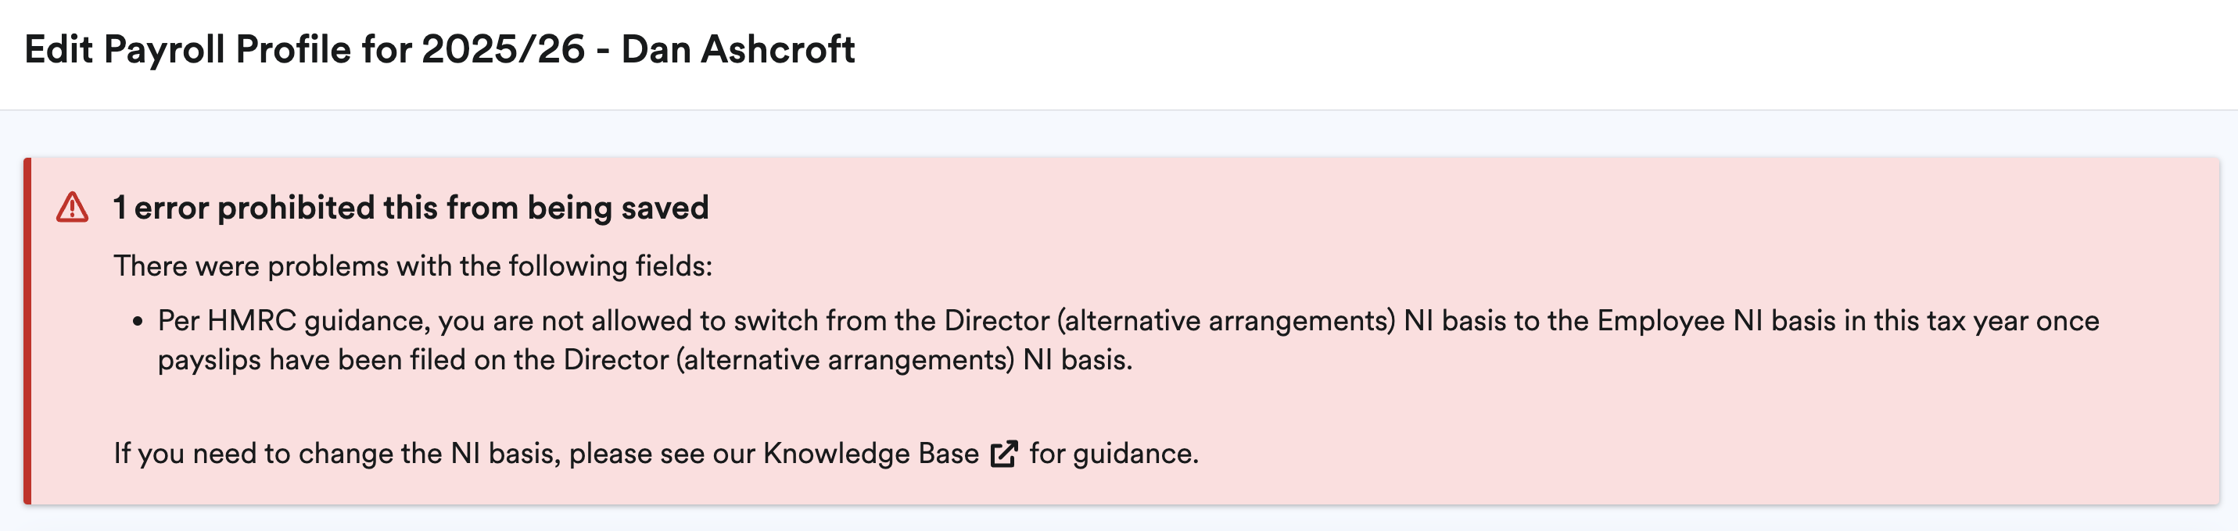The width and height of the screenshot is (2238, 531).
Task: Click the "for guidance." text after the link
Action: (x=1114, y=454)
